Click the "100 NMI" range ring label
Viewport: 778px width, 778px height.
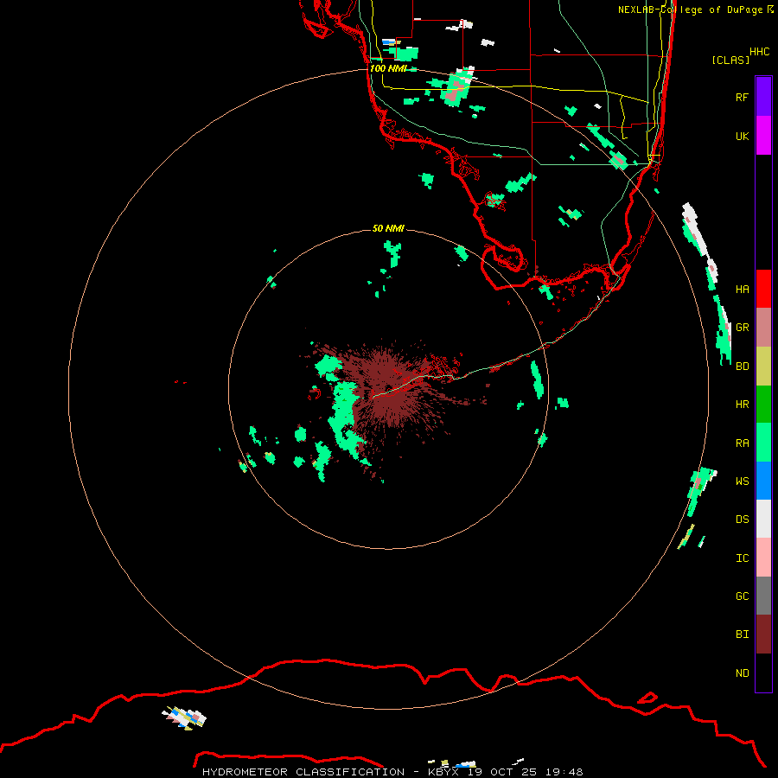[x=388, y=68]
